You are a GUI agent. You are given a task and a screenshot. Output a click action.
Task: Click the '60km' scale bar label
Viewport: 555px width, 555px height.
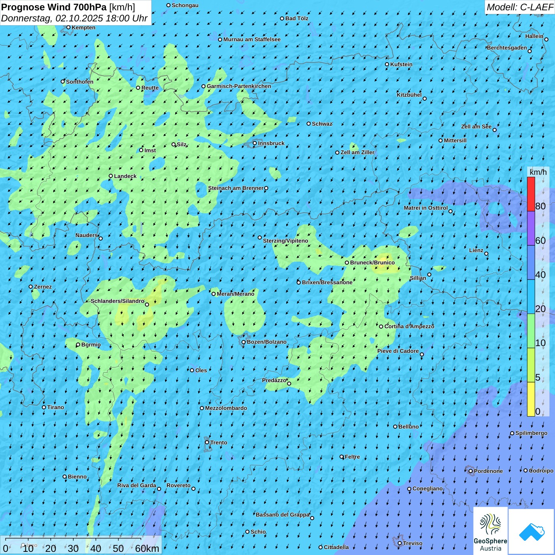click(x=147, y=549)
